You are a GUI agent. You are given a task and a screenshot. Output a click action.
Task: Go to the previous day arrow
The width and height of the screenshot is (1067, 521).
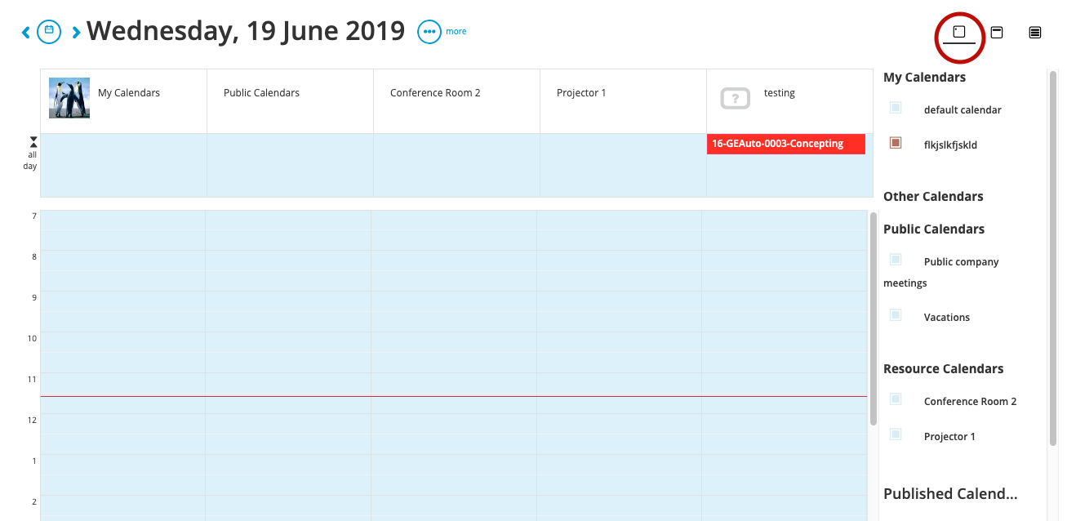point(26,32)
